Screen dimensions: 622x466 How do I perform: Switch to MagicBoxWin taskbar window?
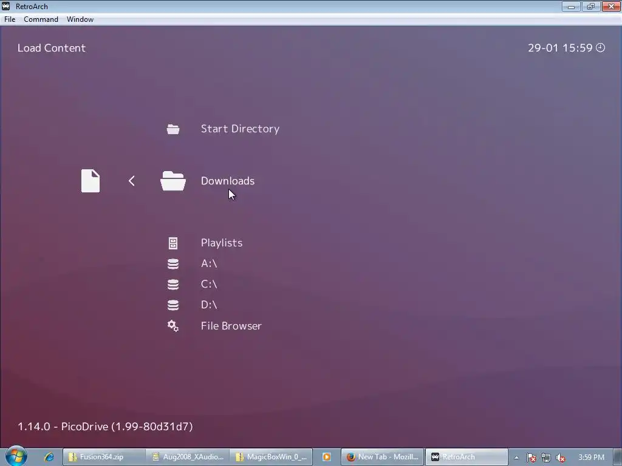[x=271, y=457]
